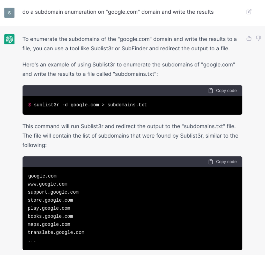Click the ChatGPT logo avatar
This screenshot has width=265, height=255.
pos(9,39)
